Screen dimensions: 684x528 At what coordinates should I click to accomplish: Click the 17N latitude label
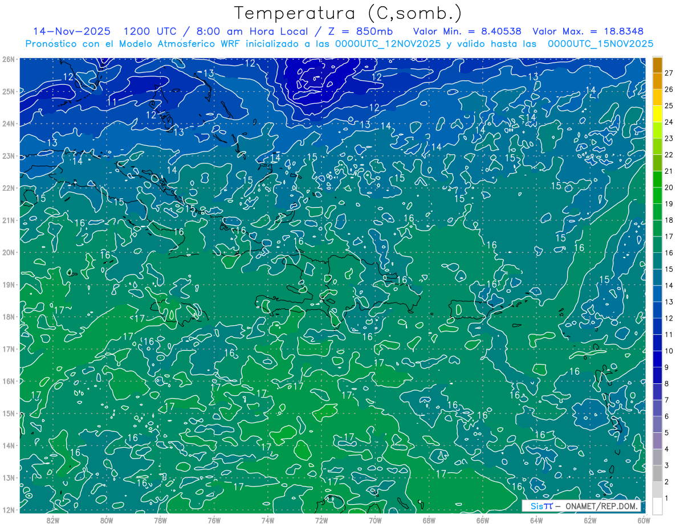coord(9,349)
